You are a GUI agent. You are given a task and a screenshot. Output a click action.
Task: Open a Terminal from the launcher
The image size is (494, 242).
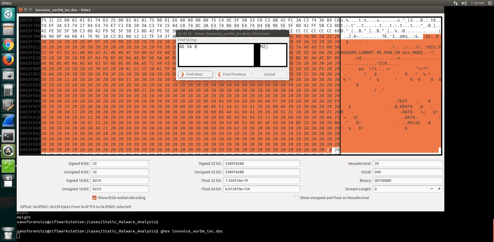point(8,136)
